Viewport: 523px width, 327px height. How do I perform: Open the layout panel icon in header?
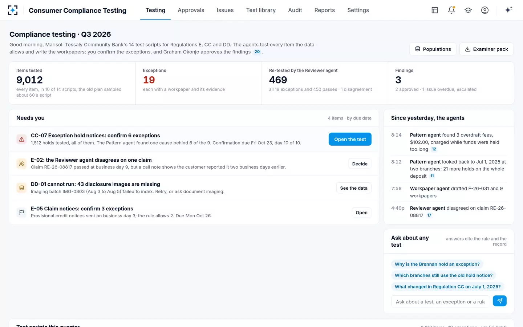point(435,10)
